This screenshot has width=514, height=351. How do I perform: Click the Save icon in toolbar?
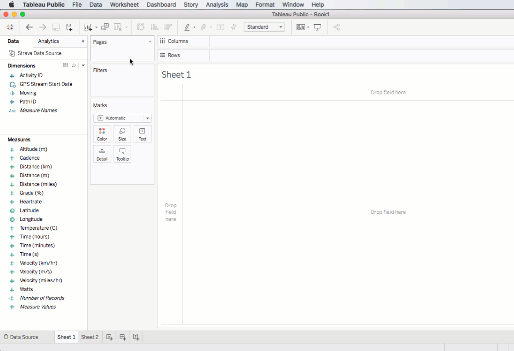(56, 27)
